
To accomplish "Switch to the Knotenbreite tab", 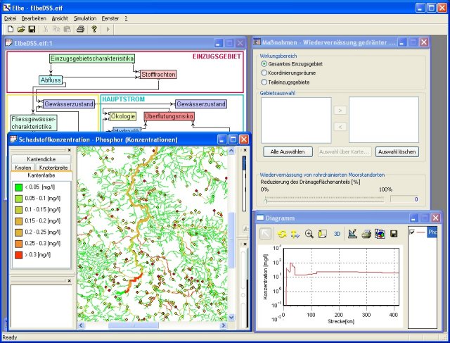I will (x=53, y=168).
